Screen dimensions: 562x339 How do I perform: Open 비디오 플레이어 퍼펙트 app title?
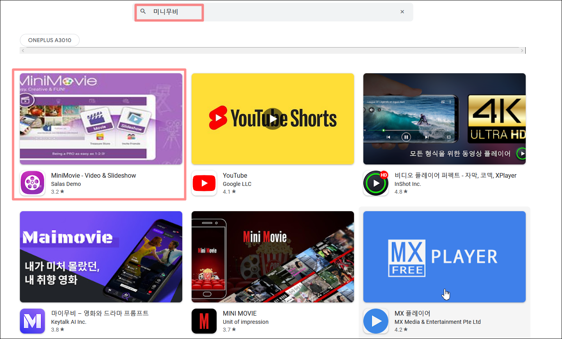(455, 175)
